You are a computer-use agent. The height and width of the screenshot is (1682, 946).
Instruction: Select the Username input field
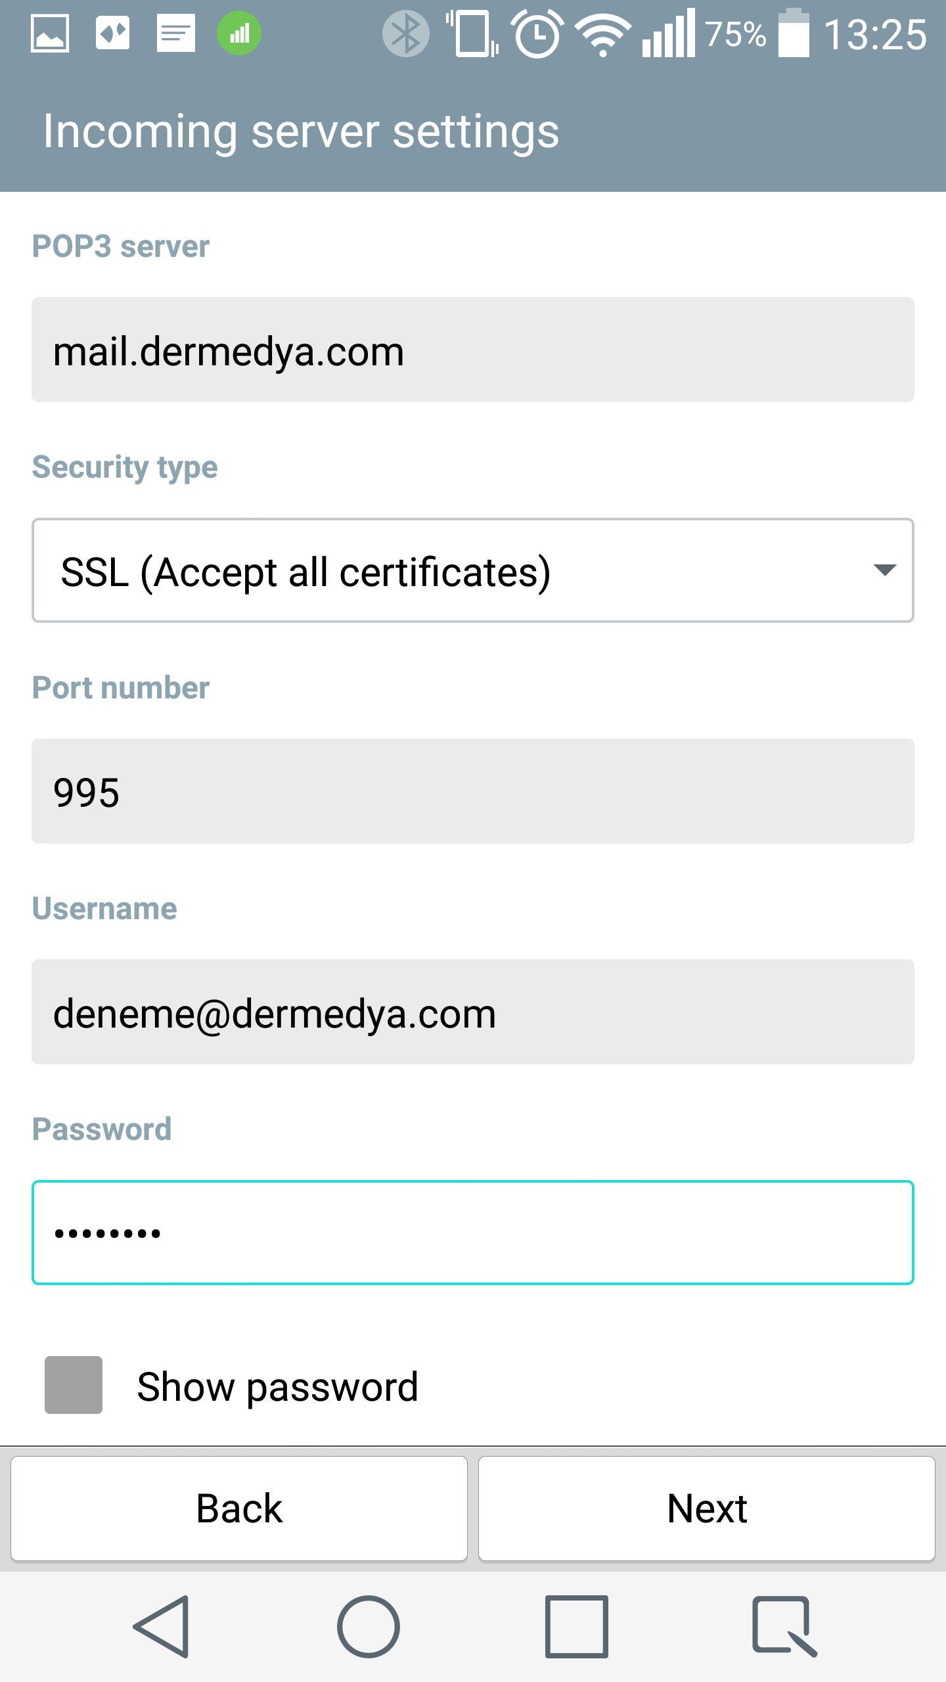click(473, 1012)
